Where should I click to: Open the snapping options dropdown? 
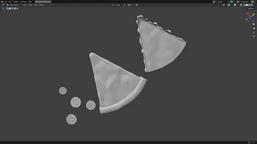133,5
